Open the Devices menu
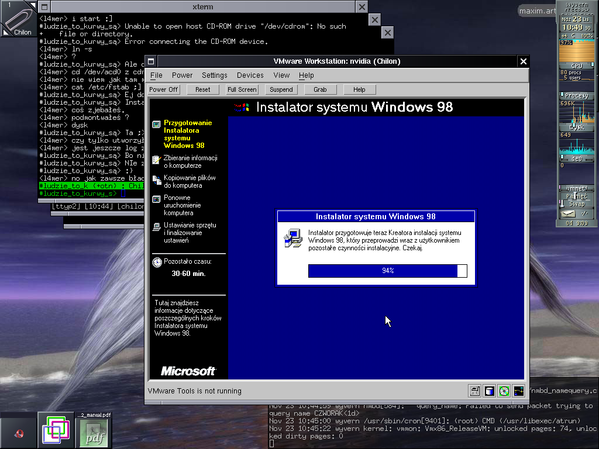The image size is (599, 449). [250, 75]
